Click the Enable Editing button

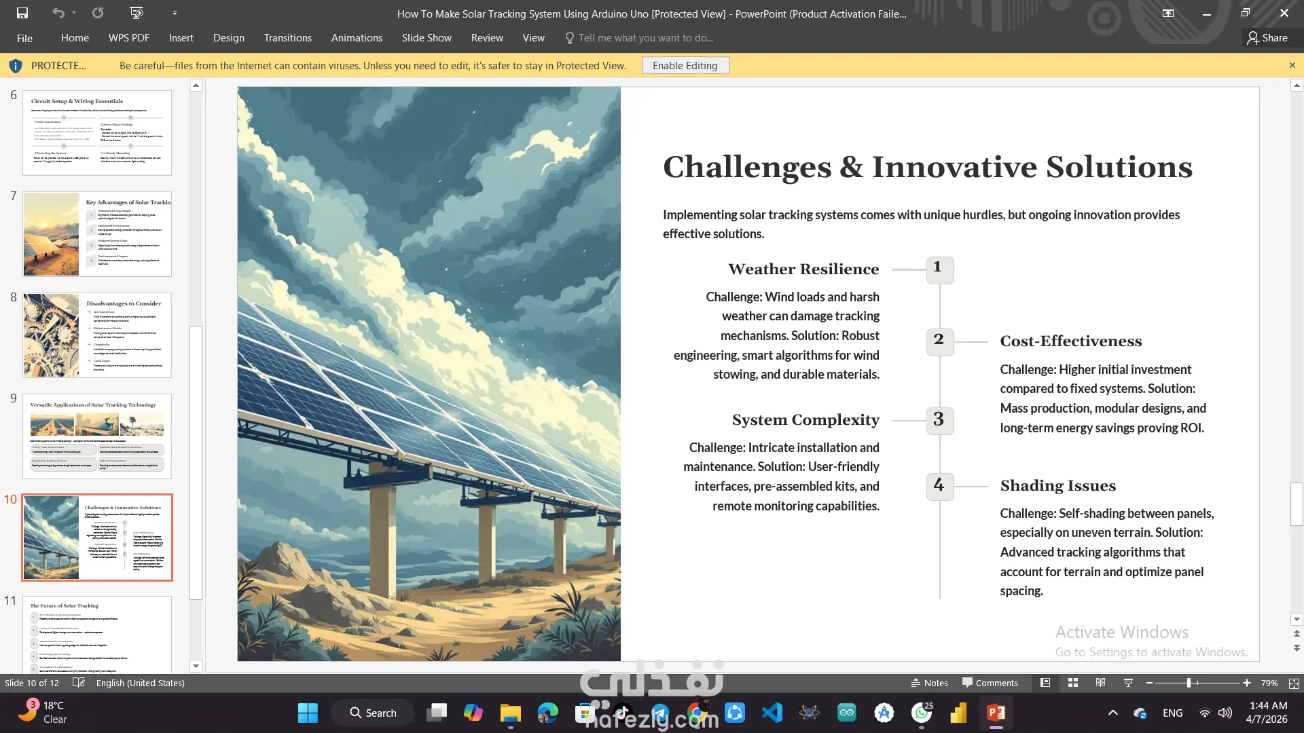(x=685, y=65)
